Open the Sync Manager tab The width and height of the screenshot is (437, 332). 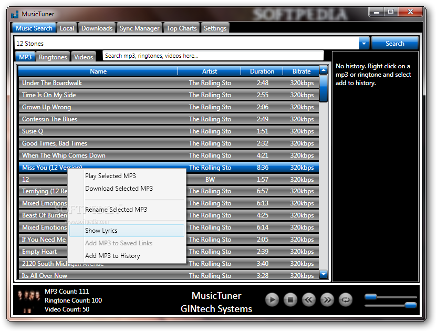pos(139,28)
